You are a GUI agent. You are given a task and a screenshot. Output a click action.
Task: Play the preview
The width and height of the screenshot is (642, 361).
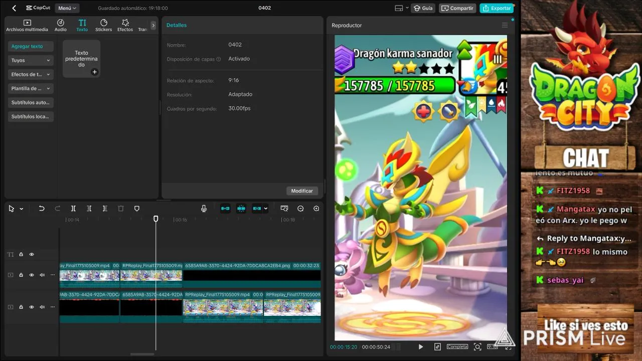click(420, 346)
